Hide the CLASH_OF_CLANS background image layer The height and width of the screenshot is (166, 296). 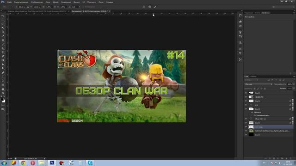tap(246, 131)
